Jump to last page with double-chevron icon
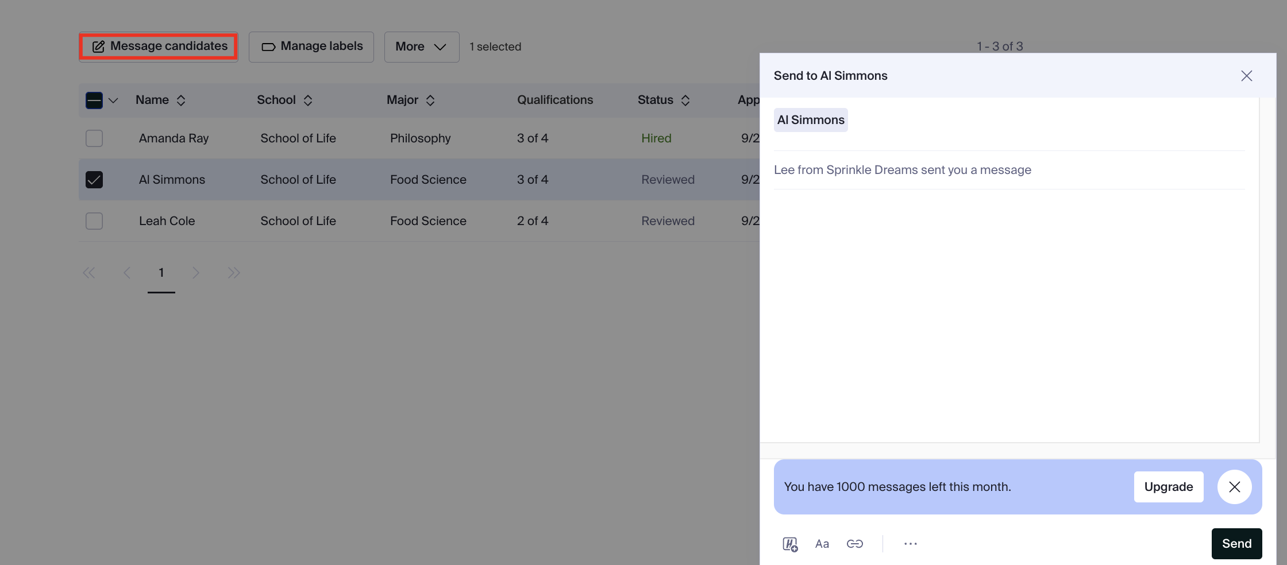Screen dimensions: 1287x565 point(233,273)
